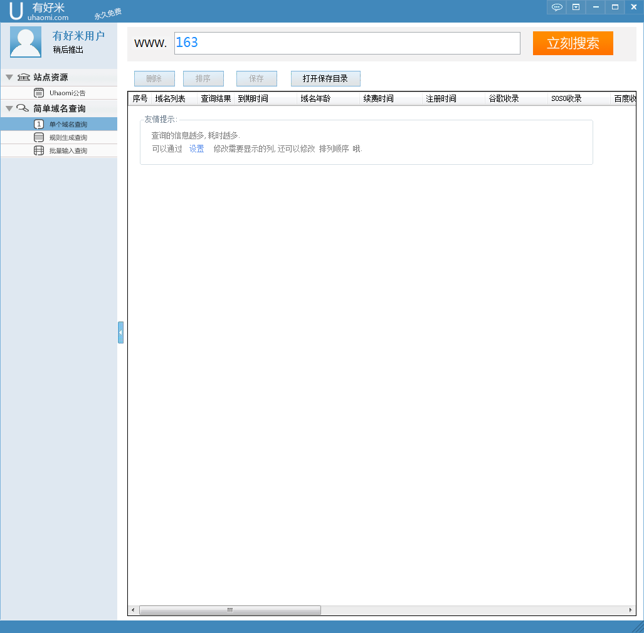
Task: Open the feedback chat bubble icon
Action: click(556, 7)
